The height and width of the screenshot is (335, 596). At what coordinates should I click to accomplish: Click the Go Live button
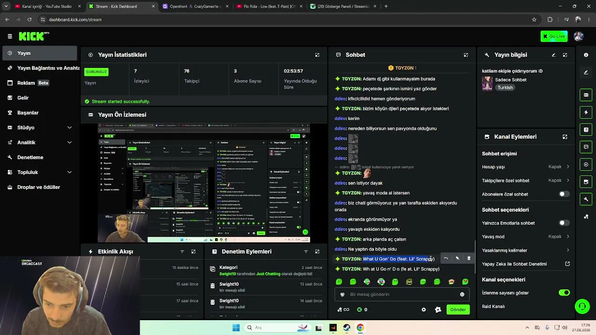click(554, 36)
